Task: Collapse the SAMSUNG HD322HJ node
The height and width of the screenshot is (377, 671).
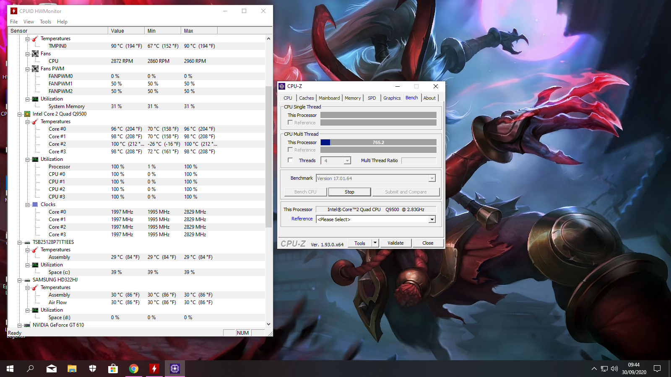Action: coord(19,280)
